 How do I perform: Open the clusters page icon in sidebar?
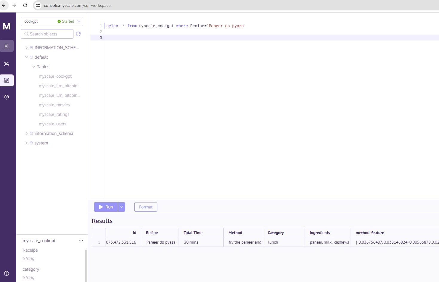pos(7,46)
